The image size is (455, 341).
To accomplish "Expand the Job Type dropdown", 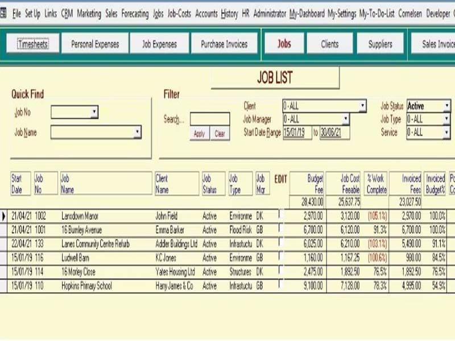I will click(x=447, y=119).
